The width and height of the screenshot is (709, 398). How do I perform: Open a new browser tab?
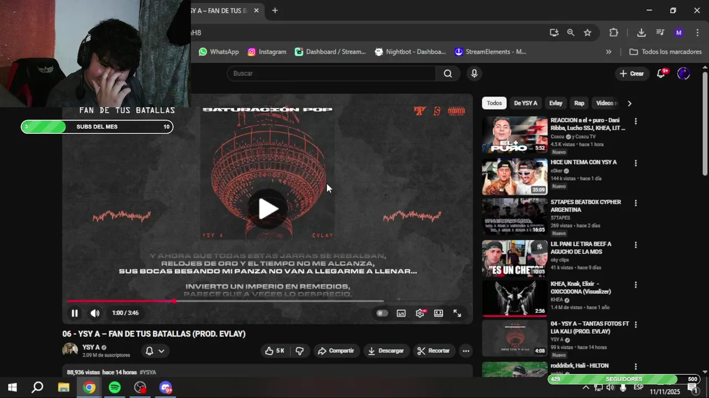pyautogui.click(x=275, y=11)
